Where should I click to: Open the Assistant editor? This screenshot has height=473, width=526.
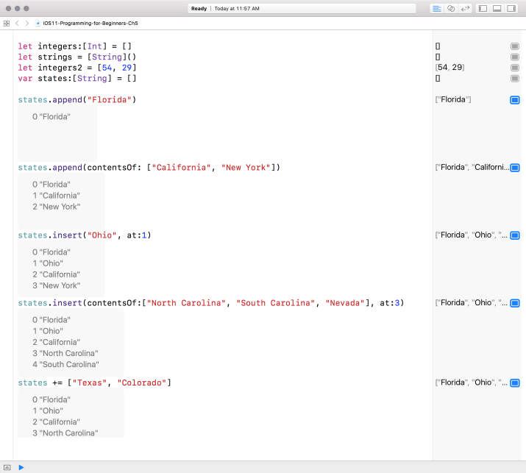451,8
